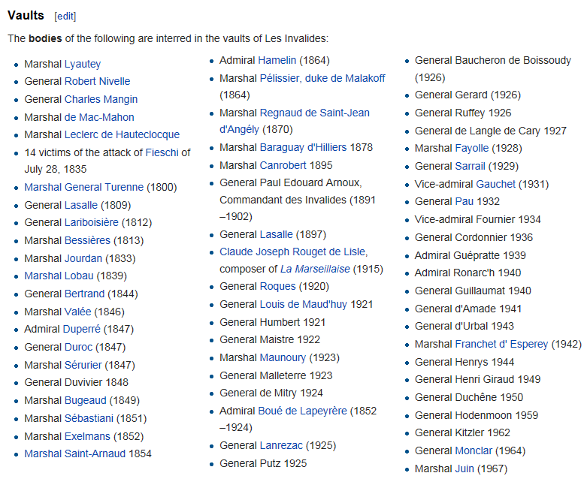The height and width of the screenshot is (479, 587).
Task: Select the text General Malleterre 1923
Action: tap(276, 375)
